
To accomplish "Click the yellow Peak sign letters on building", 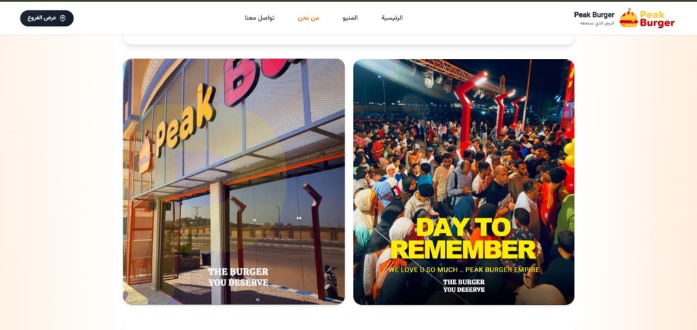I will 186,120.
